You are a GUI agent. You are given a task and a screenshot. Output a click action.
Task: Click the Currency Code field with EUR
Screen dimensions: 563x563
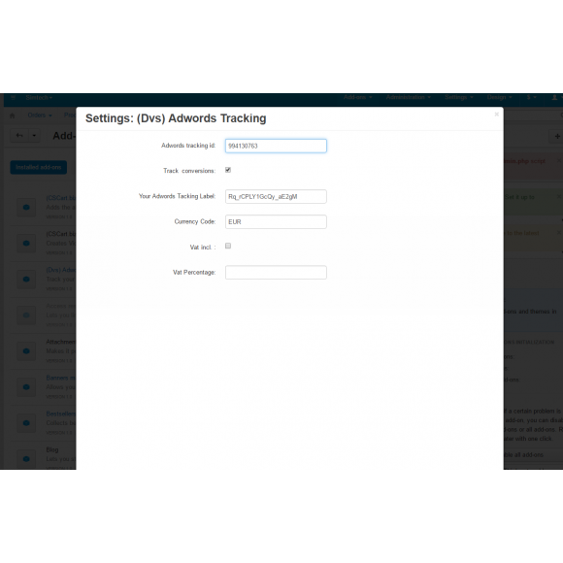[276, 222]
